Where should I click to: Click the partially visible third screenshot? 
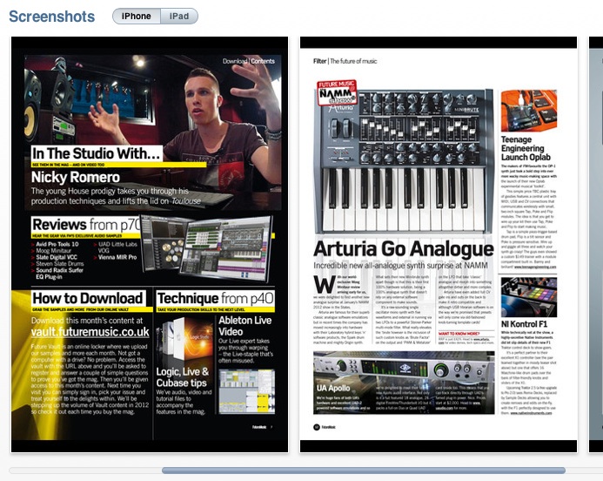pos(596,244)
